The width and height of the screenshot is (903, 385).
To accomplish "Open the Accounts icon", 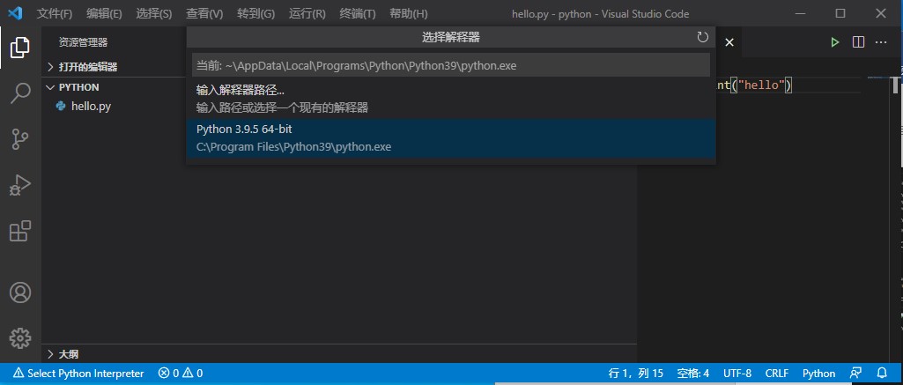I will tap(19, 292).
